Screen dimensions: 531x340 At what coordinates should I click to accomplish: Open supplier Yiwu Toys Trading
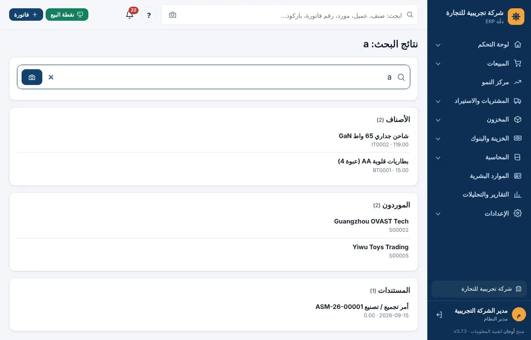tap(214, 251)
